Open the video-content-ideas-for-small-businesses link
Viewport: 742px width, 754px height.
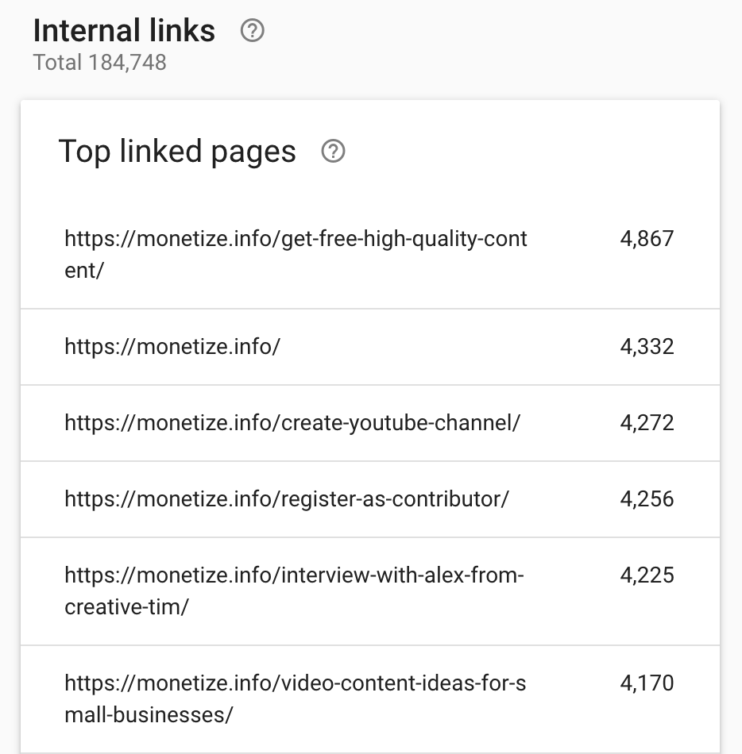296,698
